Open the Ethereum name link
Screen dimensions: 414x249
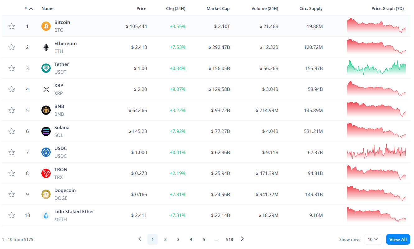coord(65,44)
